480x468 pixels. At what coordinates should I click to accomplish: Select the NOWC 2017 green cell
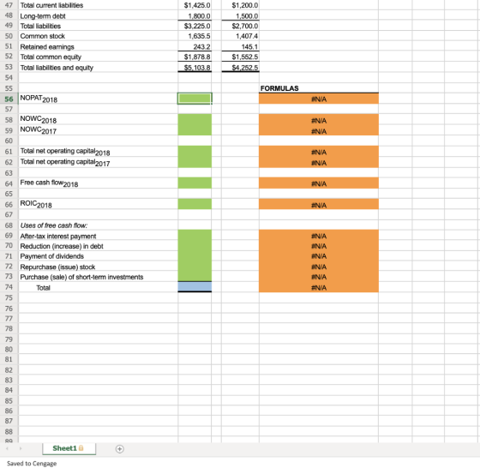click(195, 130)
